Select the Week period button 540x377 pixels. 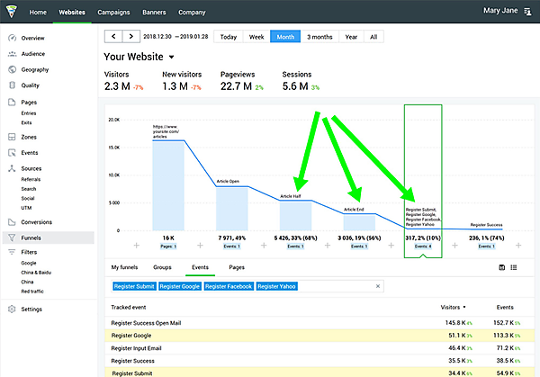point(256,37)
